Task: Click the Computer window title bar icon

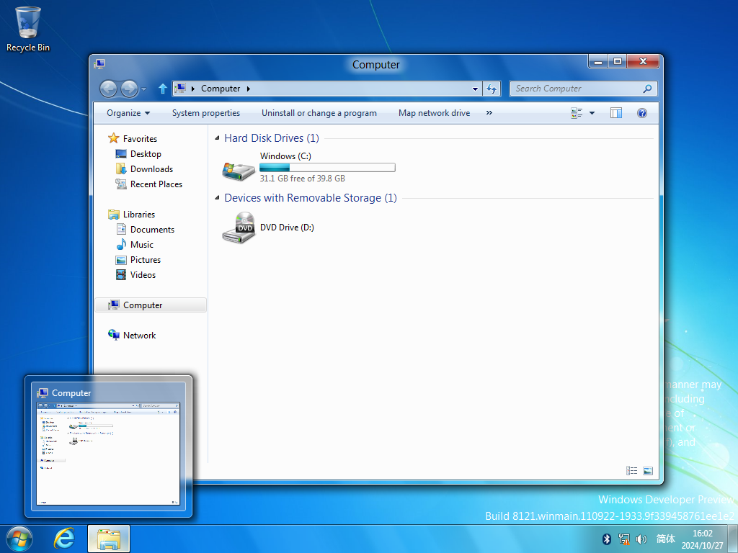Action: [x=99, y=64]
